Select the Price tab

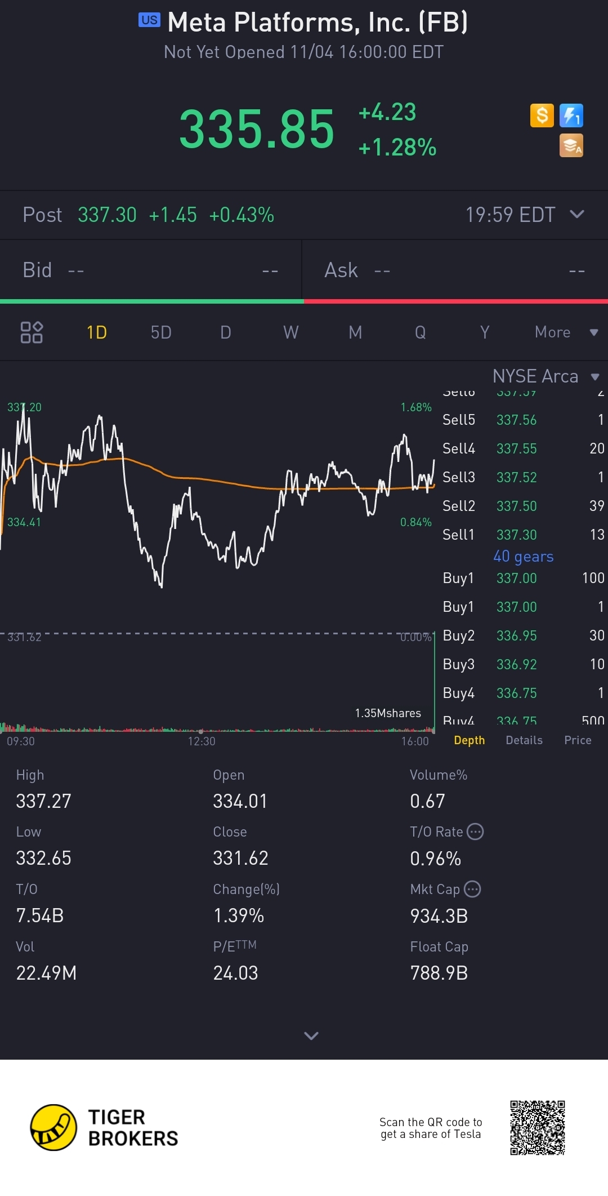(x=578, y=740)
